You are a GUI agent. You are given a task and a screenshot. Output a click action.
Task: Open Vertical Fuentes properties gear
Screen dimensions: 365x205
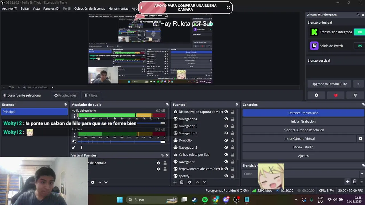pyautogui.click(x=93, y=182)
